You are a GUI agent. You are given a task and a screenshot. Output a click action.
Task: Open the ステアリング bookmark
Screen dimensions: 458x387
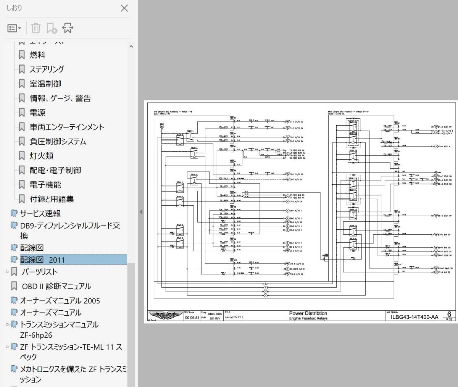click(47, 69)
